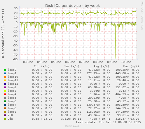Click the '06 Dec' x-axis label
145x129 pixels.
coord(70,62)
